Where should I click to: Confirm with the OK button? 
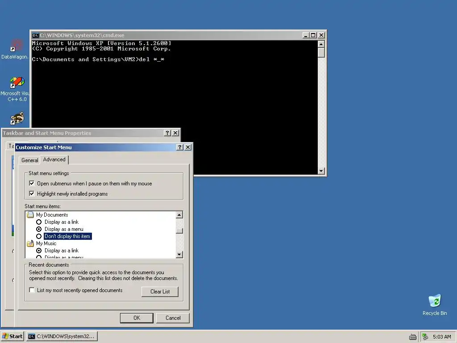click(137, 318)
